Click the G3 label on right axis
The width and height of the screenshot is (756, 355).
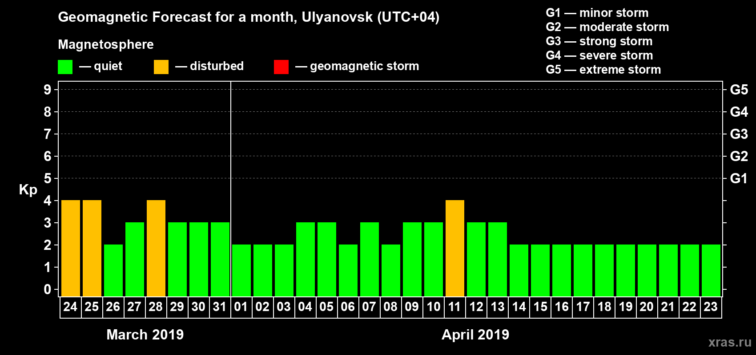coord(739,134)
